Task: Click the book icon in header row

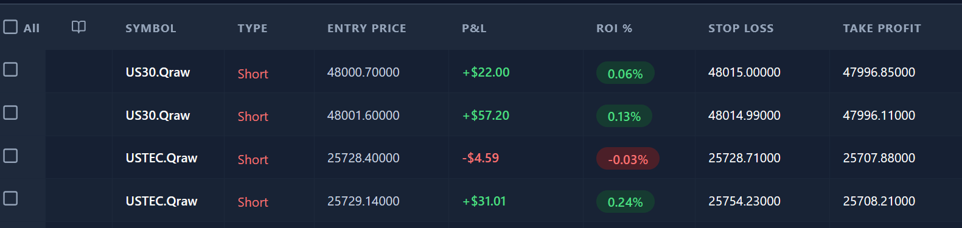Action: coord(78,27)
